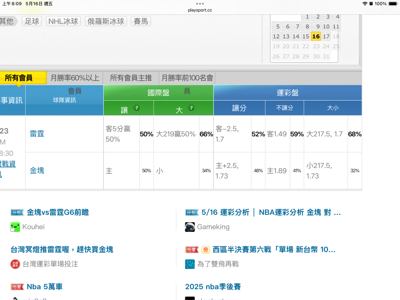Pick calendar date 17
The width and height of the screenshot is (400, 300).
(x=326, y=36)
